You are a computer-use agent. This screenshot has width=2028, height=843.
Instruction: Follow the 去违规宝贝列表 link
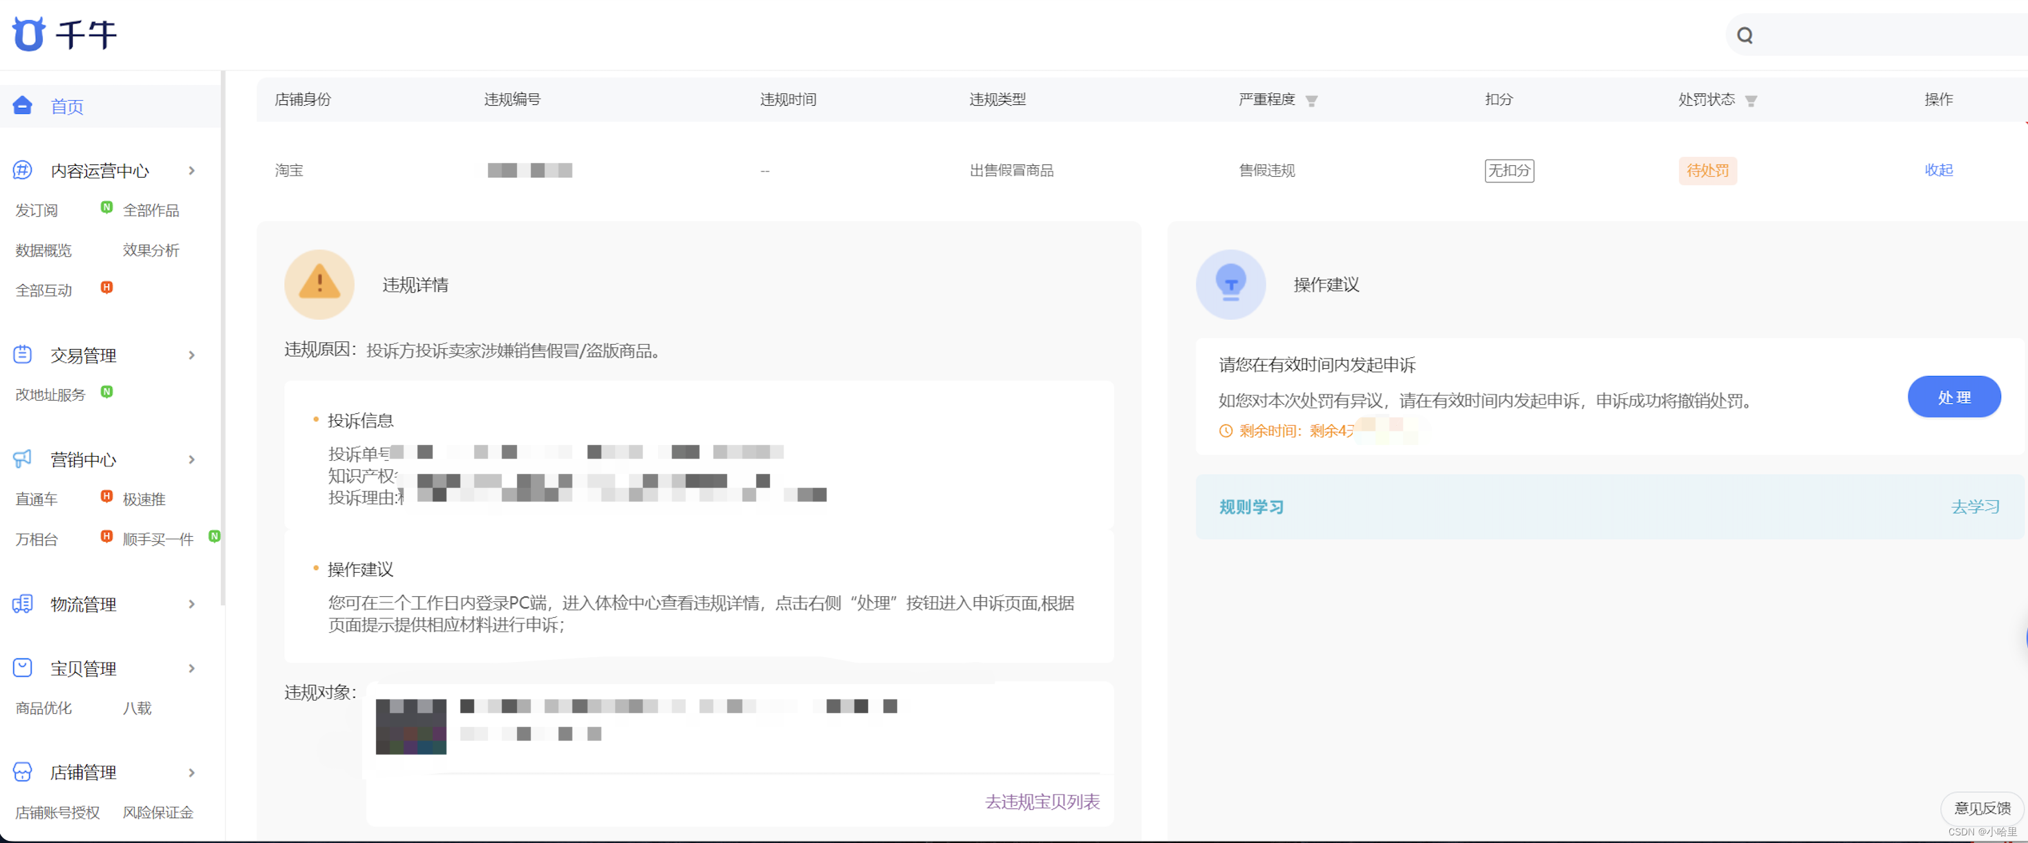coord(1042,802)
